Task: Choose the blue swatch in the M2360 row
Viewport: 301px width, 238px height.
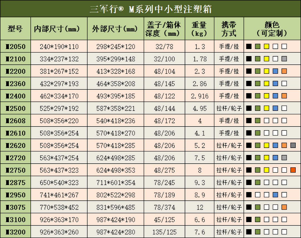Action: click(x=275, y=84)
